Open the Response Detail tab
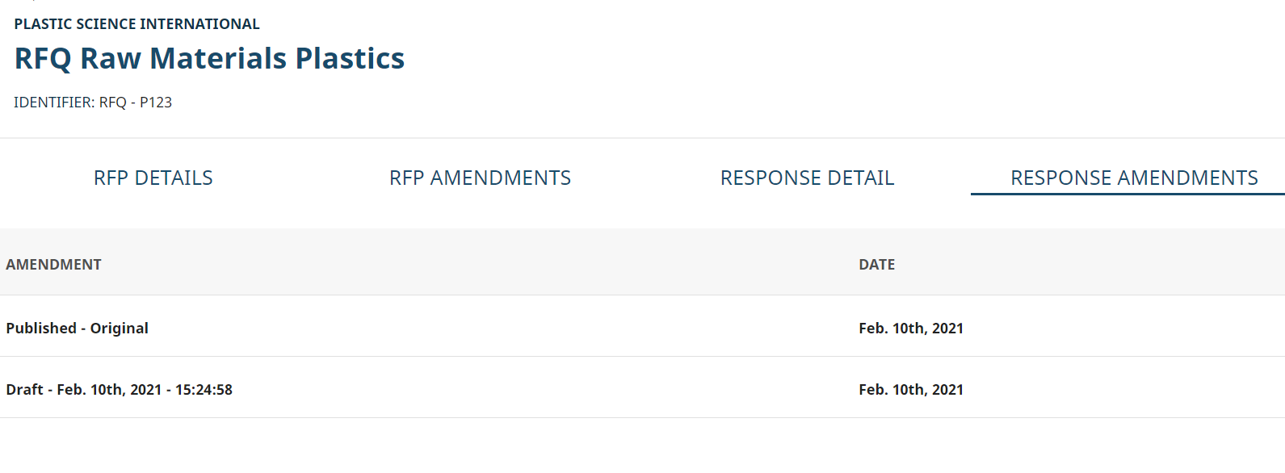Screen dimensions: 1285x473 [x=807, y=178]
